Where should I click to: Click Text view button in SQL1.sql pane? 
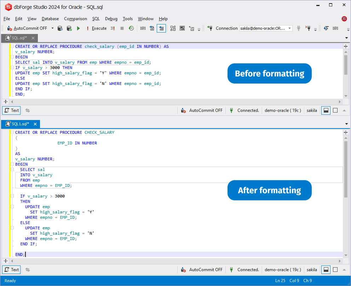coord(11,270)
